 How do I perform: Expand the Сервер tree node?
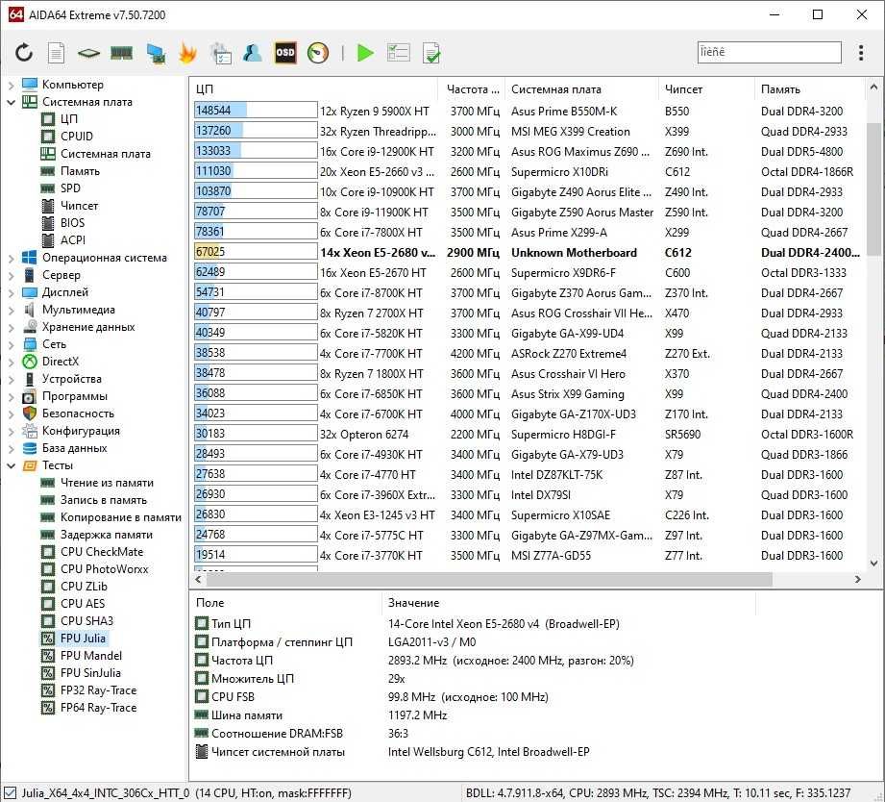point(11,276)
